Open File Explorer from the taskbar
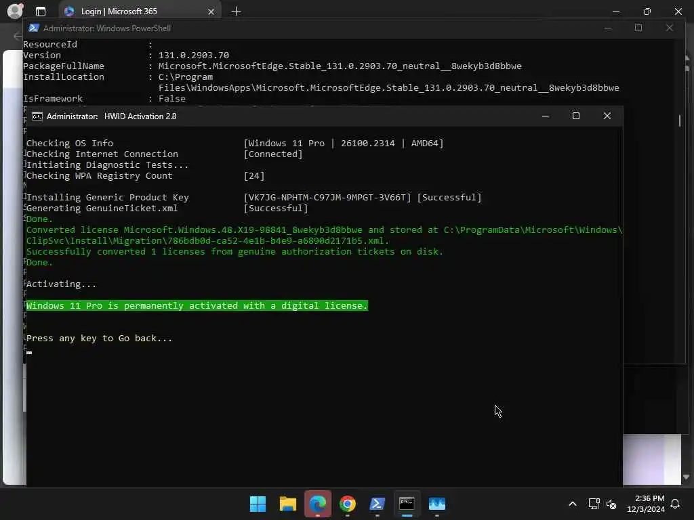 [287, 504]
